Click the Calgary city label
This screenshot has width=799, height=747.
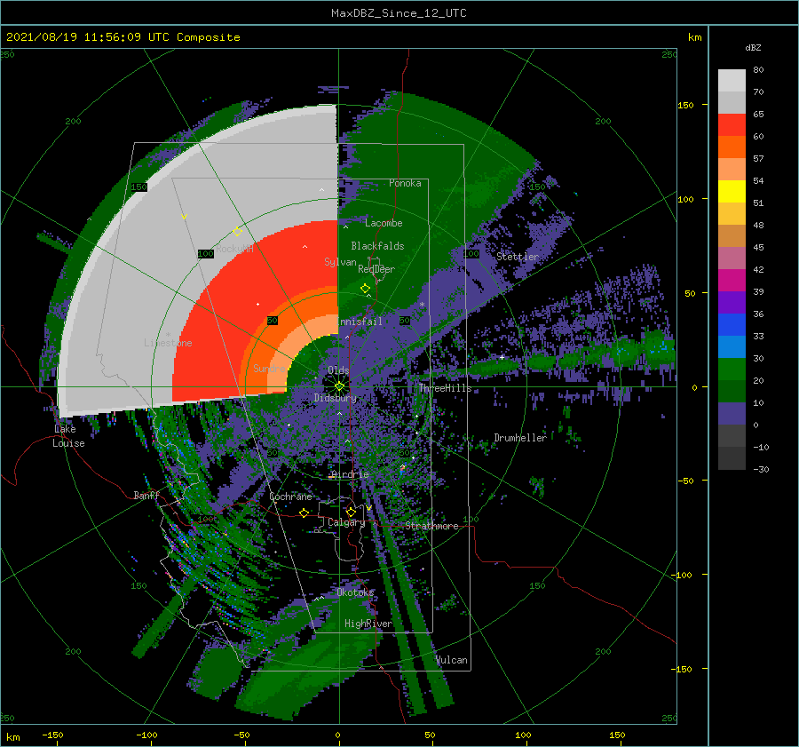click(346, 522)
